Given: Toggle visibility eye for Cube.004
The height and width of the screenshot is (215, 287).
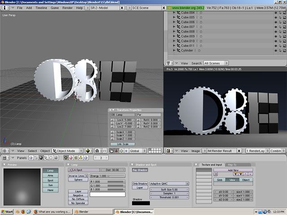Looking at the screenshot, I should (275, 13).
